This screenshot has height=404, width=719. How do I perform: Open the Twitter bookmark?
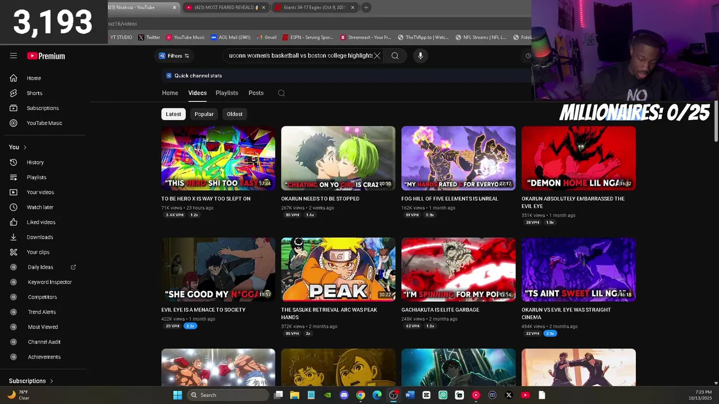click(x=149, y=38)
